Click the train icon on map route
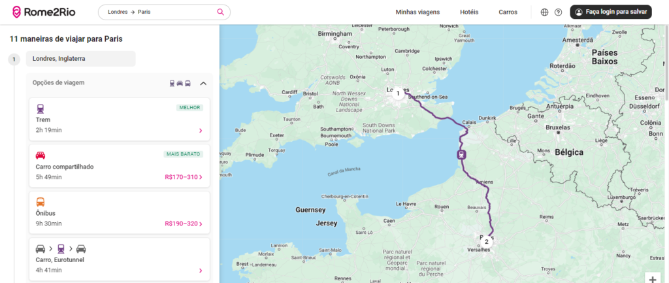The height and width of the screenshot is (283, 669). coord(462,155)
